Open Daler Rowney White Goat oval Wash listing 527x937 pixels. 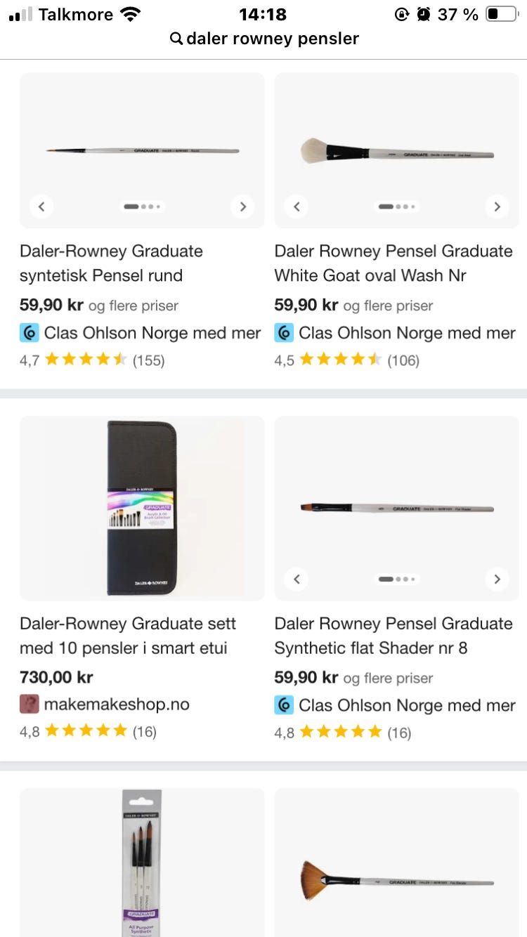point(393,263)
